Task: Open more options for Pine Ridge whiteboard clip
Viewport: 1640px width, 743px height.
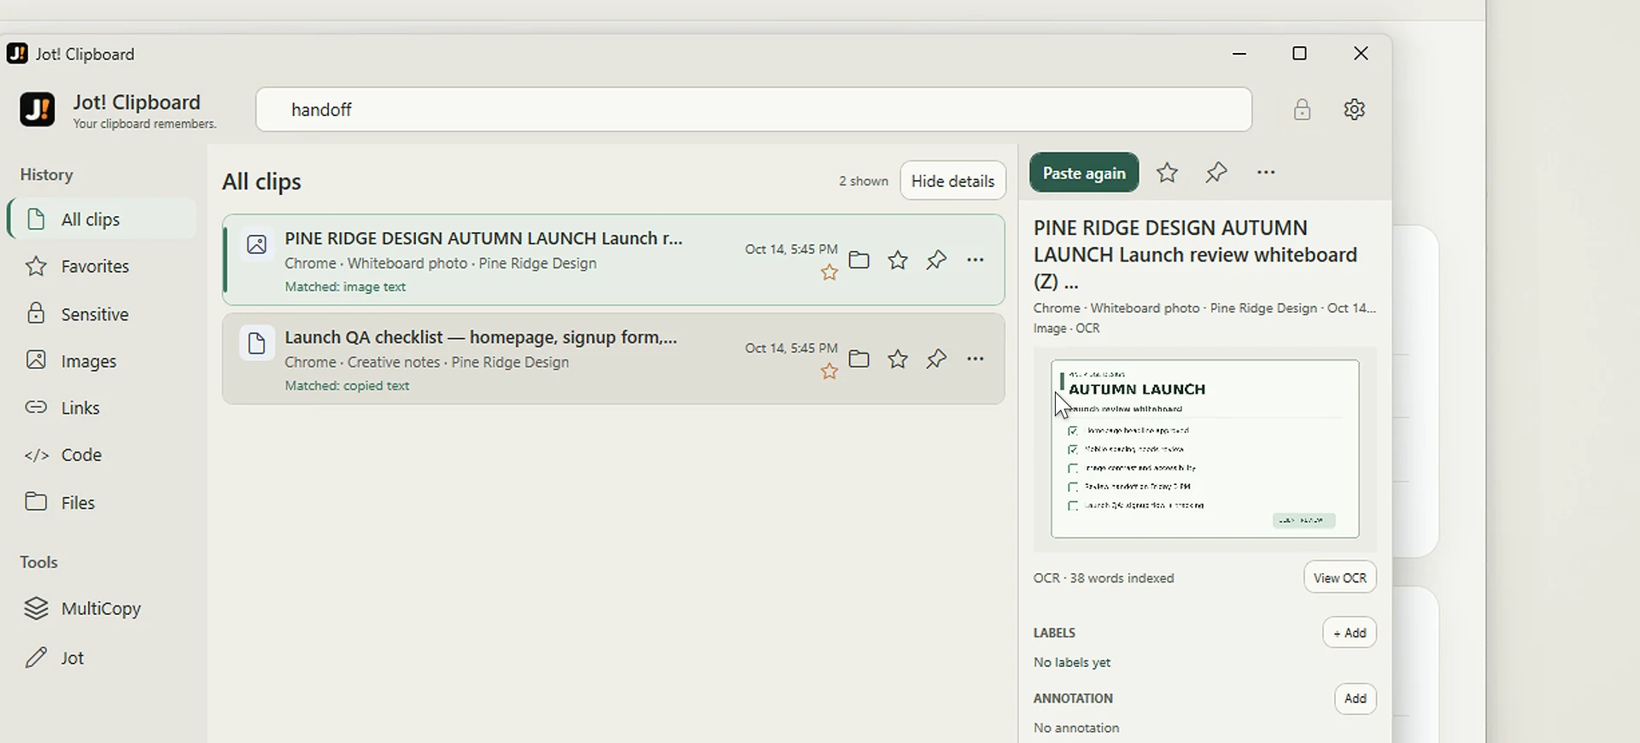Action: 975,260
